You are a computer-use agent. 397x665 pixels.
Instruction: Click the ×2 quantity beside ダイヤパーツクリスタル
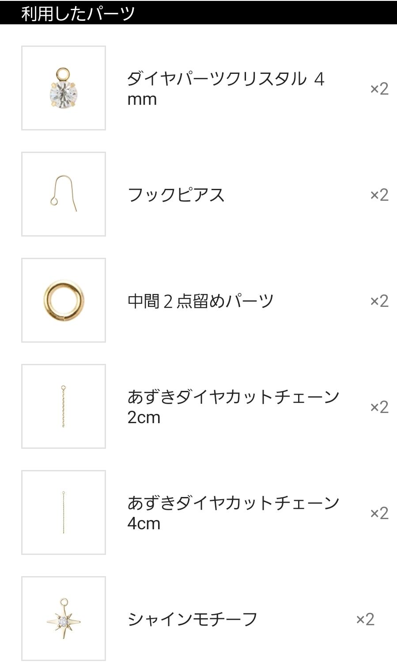click(x=379, y=88)
